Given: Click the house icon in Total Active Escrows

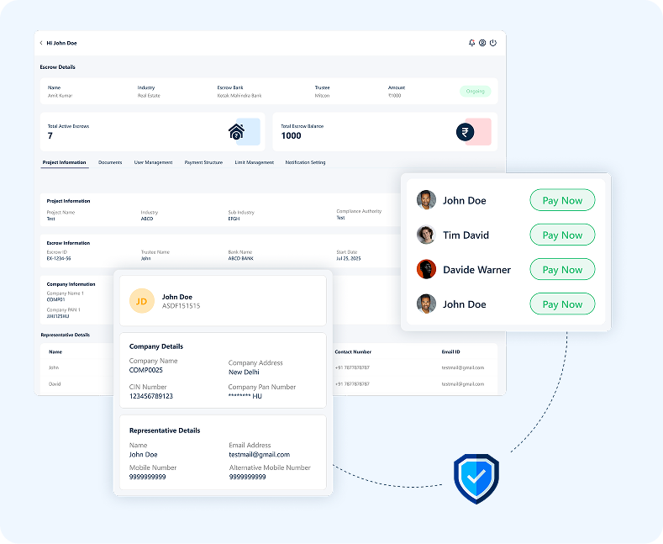Looking at the screenshot, I should point(236,131).
